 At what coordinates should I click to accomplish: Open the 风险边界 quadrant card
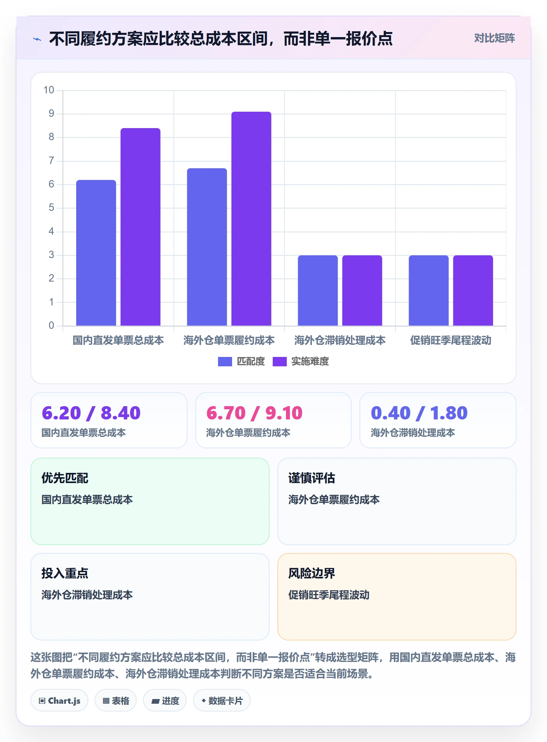tap(397, 597)
